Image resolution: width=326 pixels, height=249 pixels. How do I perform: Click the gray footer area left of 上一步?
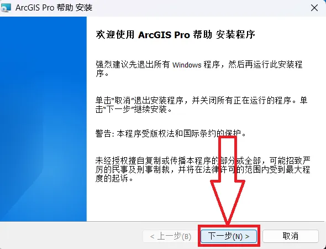(71, 236)
